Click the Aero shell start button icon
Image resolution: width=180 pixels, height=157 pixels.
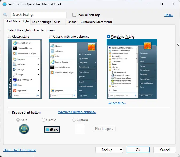pos(24,129)
